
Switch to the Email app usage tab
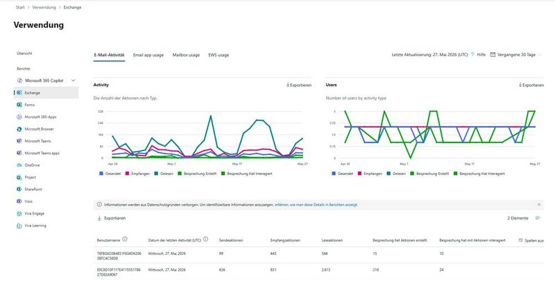click(x=148, y=55)
